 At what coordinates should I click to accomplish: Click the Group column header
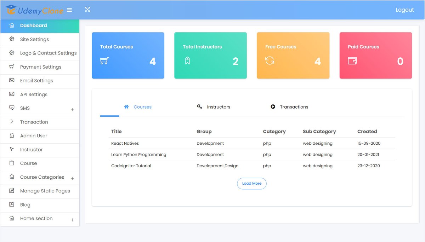[204, 131]
